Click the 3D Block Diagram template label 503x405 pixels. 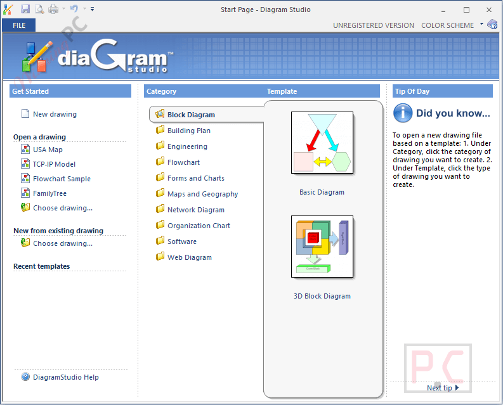[322, 296]
